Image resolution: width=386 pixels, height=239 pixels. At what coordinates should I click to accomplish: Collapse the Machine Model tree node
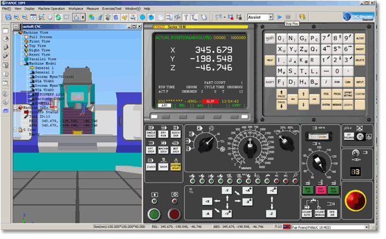21,64
